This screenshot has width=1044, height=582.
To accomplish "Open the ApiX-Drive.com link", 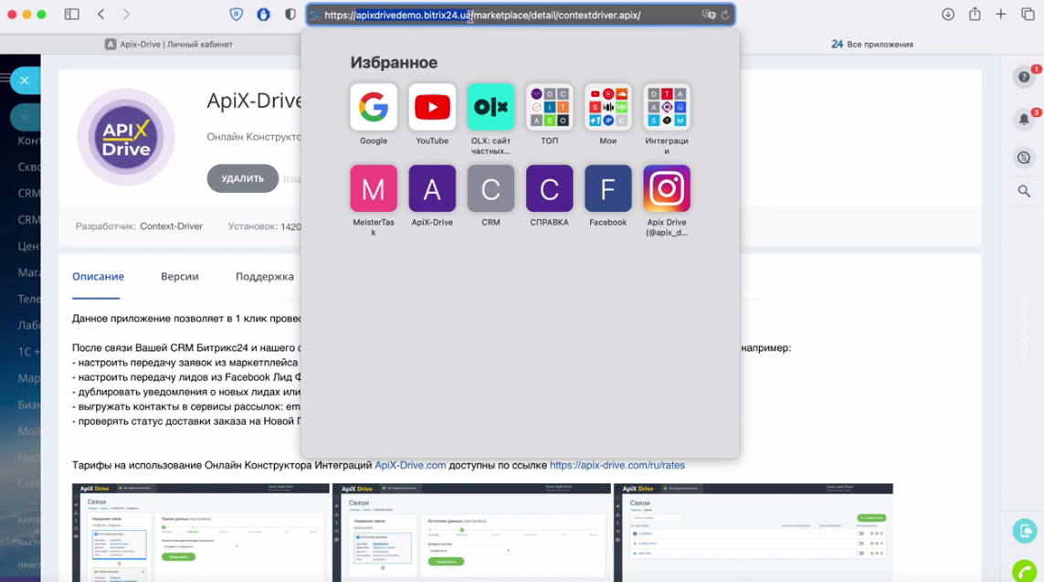I will pyautogui.click(x=410, y=465).
